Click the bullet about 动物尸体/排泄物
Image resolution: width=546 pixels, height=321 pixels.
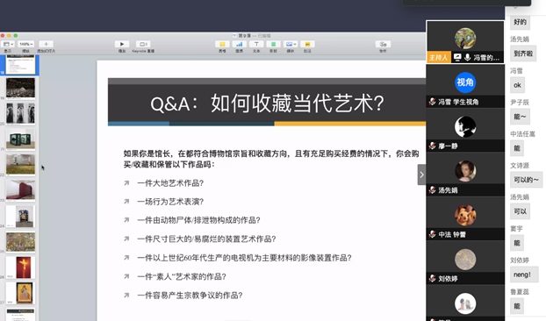199,220
